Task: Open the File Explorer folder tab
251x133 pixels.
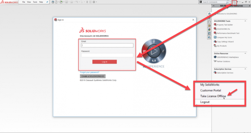Action: (x=209, y=22)
